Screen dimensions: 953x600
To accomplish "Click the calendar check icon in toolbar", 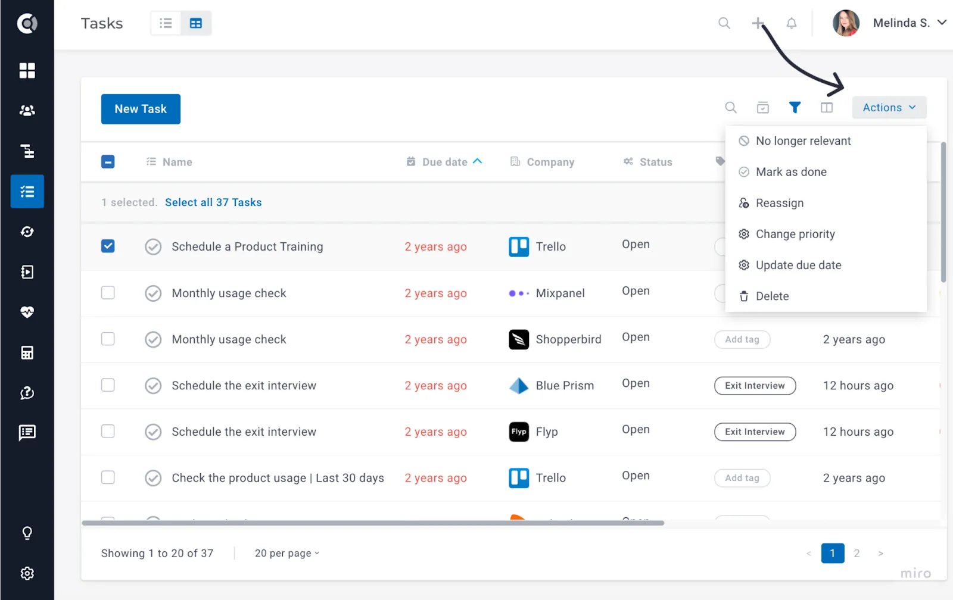I will (x=763, y=108).
